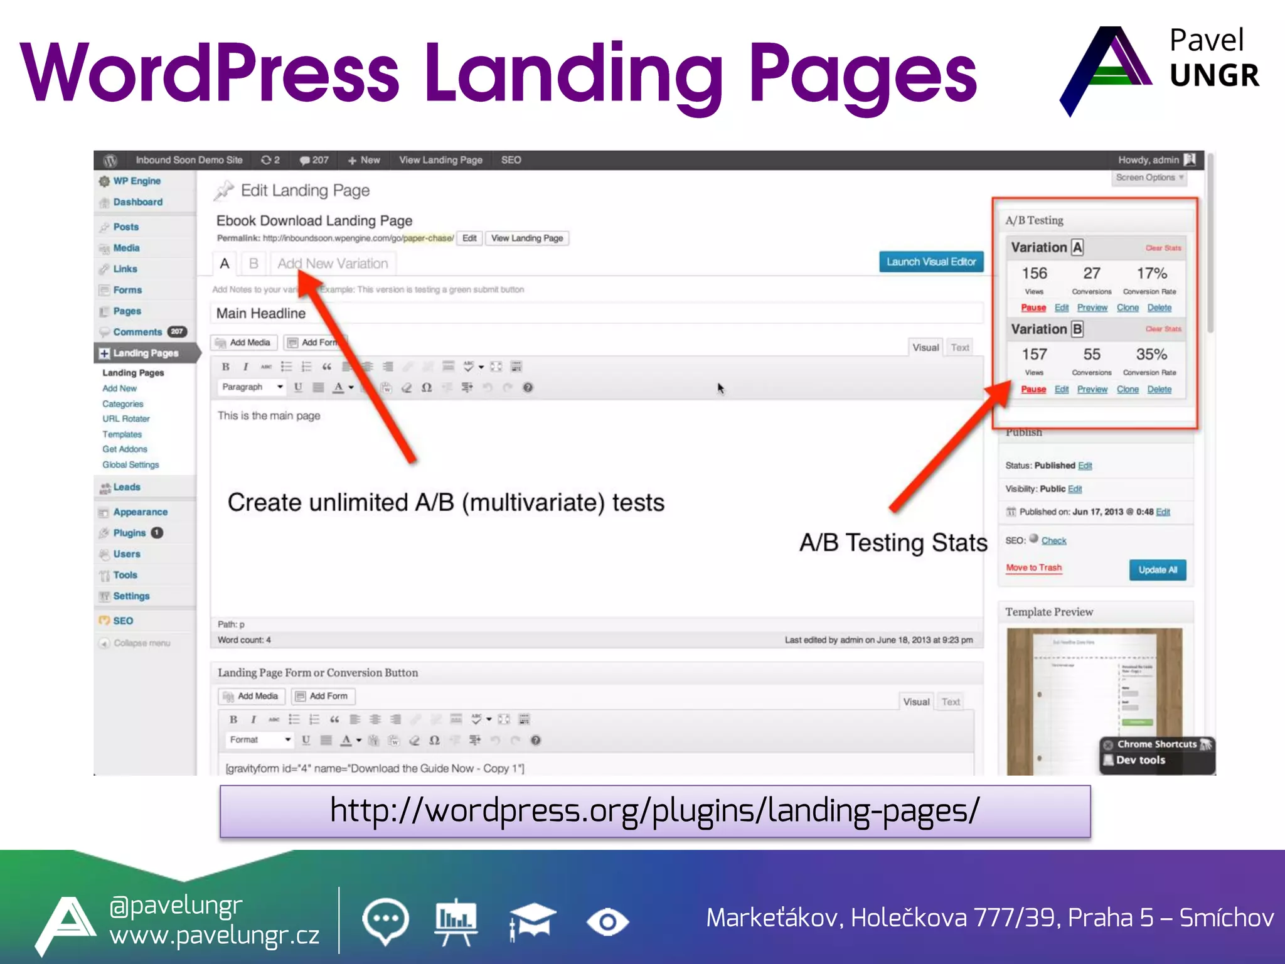1285x964 pixels.
Task: Open special character Omega in the main editor
Action: pyautogui.click(x=427, y=387)
